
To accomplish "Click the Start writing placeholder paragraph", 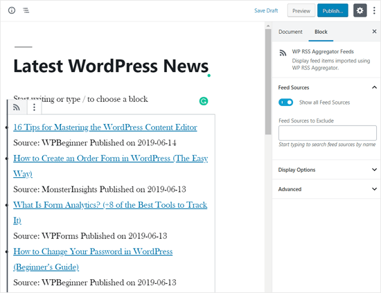I will click(80, 99).
